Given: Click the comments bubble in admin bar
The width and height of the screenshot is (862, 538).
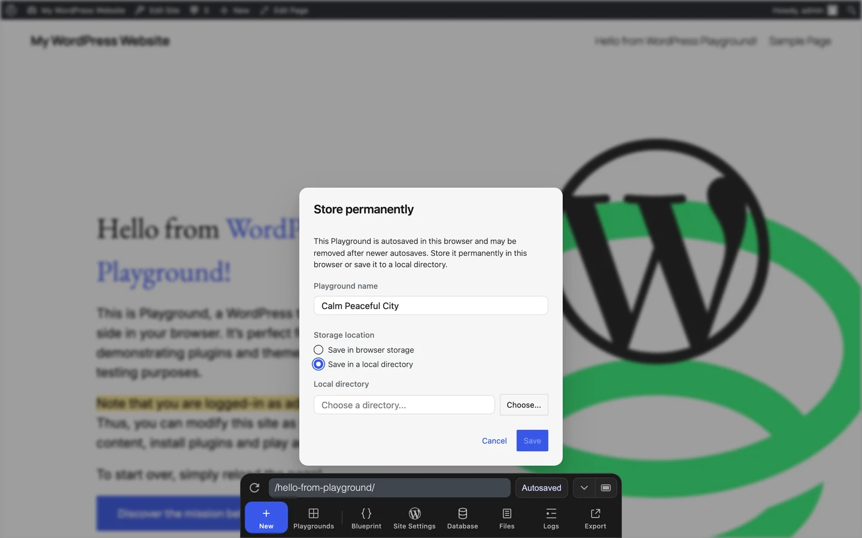Looking at the screenshot, I should (199, 10).
